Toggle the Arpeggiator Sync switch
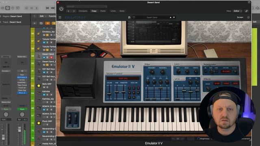Screen dimensions: 260x146 pyautogui.click(x=217, y=71)
